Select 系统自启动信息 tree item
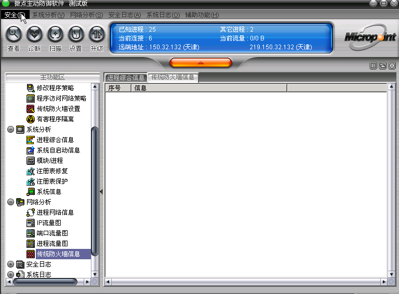399x294 pixels. (x=58, y=150)
